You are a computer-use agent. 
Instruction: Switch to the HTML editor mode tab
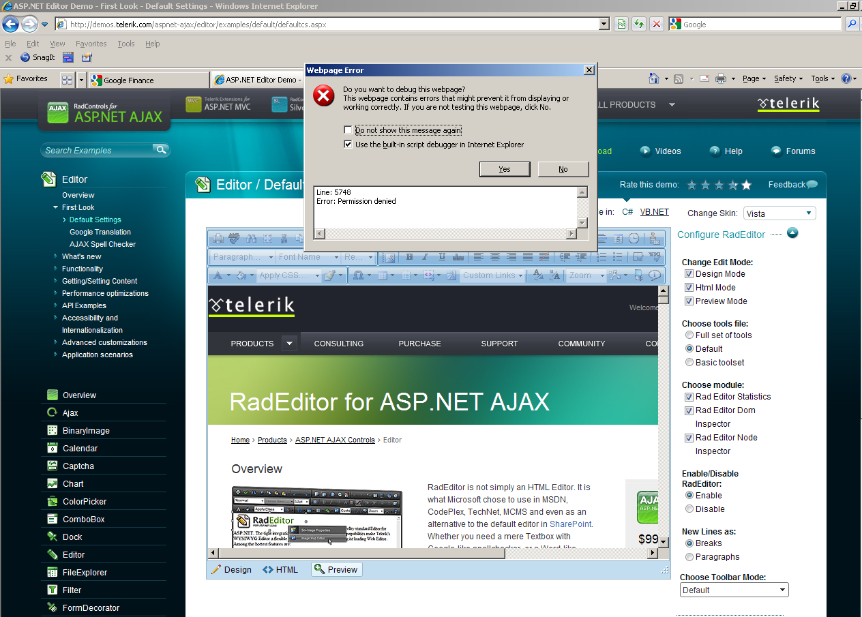pos(280,569)
